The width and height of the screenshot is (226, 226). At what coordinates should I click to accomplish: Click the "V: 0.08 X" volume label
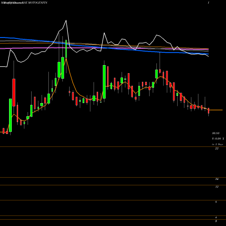(218, 139)
